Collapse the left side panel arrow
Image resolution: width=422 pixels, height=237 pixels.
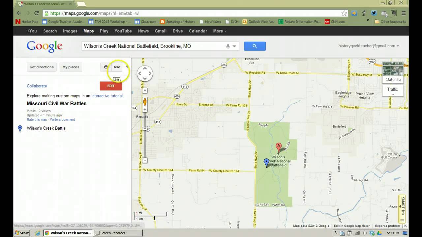coord(127,67)
